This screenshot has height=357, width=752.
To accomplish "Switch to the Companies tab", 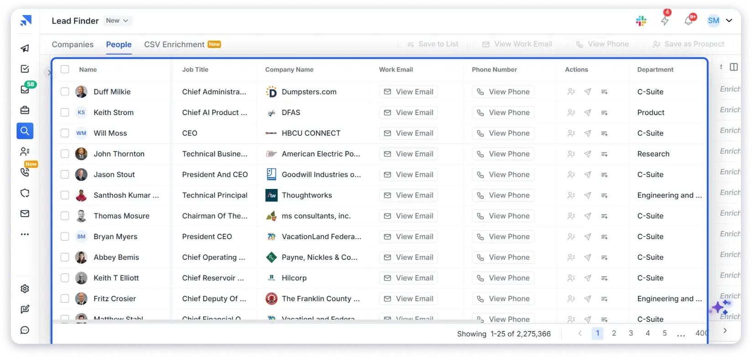I will (73, 44).
